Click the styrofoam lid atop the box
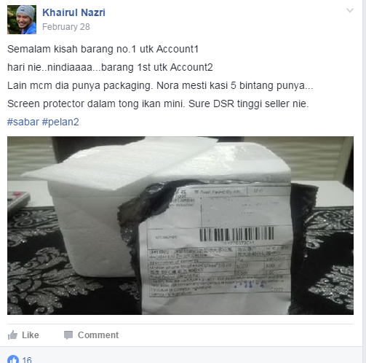366x363 pixels. (x=156, y=163)
